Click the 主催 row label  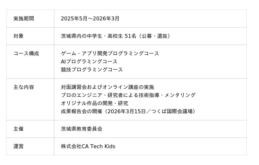18,129
